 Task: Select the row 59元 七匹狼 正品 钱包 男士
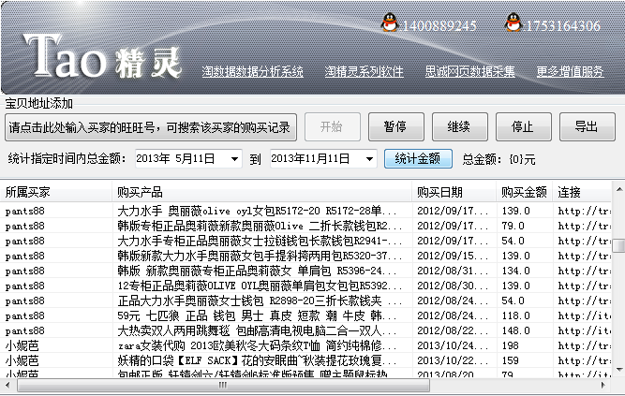(305, 315)
